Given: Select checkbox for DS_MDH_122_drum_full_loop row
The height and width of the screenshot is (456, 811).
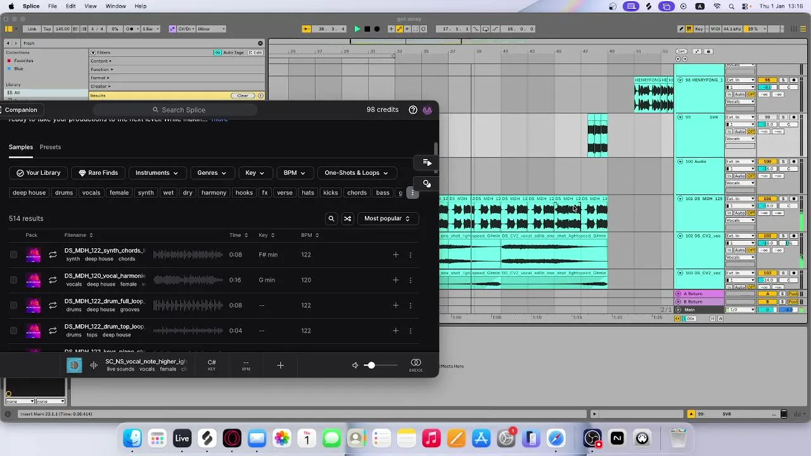Looking at the screenshot, I should click(13, 305).
